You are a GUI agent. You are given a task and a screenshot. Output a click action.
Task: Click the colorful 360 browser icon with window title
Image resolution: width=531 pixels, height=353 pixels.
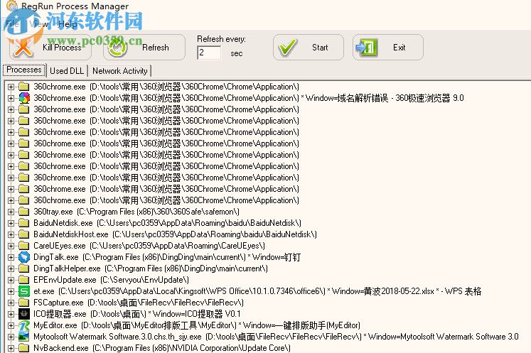coord(24,98)
